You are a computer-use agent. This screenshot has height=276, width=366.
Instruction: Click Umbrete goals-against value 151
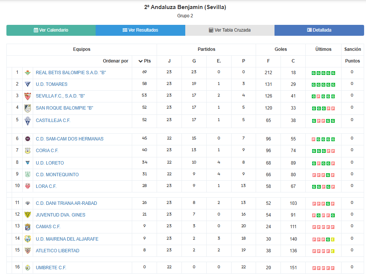click(x=293, y=268)
